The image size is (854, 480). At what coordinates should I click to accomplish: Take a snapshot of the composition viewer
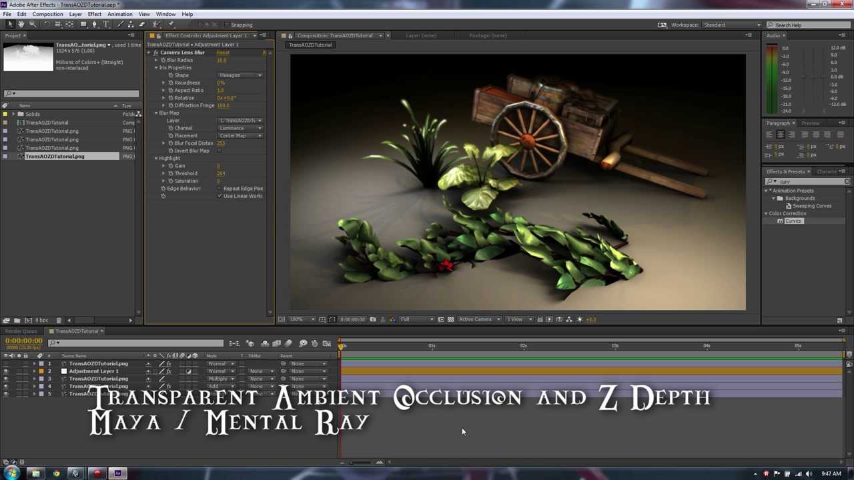pyautogui.click(x=372, y=319)
